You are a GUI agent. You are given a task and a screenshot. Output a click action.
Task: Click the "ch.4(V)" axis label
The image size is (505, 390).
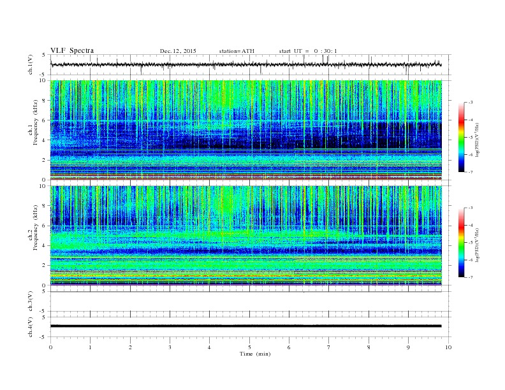coord(31,327)
